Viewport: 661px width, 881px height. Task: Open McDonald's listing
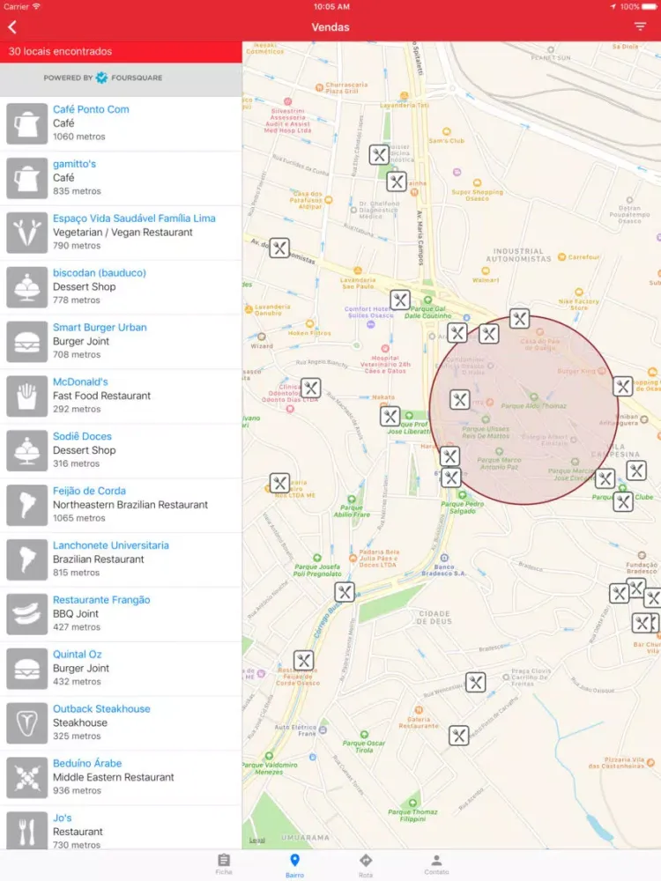(x=121, y=396)
